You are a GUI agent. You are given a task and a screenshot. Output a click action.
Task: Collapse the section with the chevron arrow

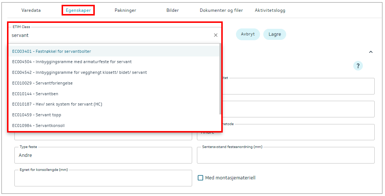click(x=371, y=52)
